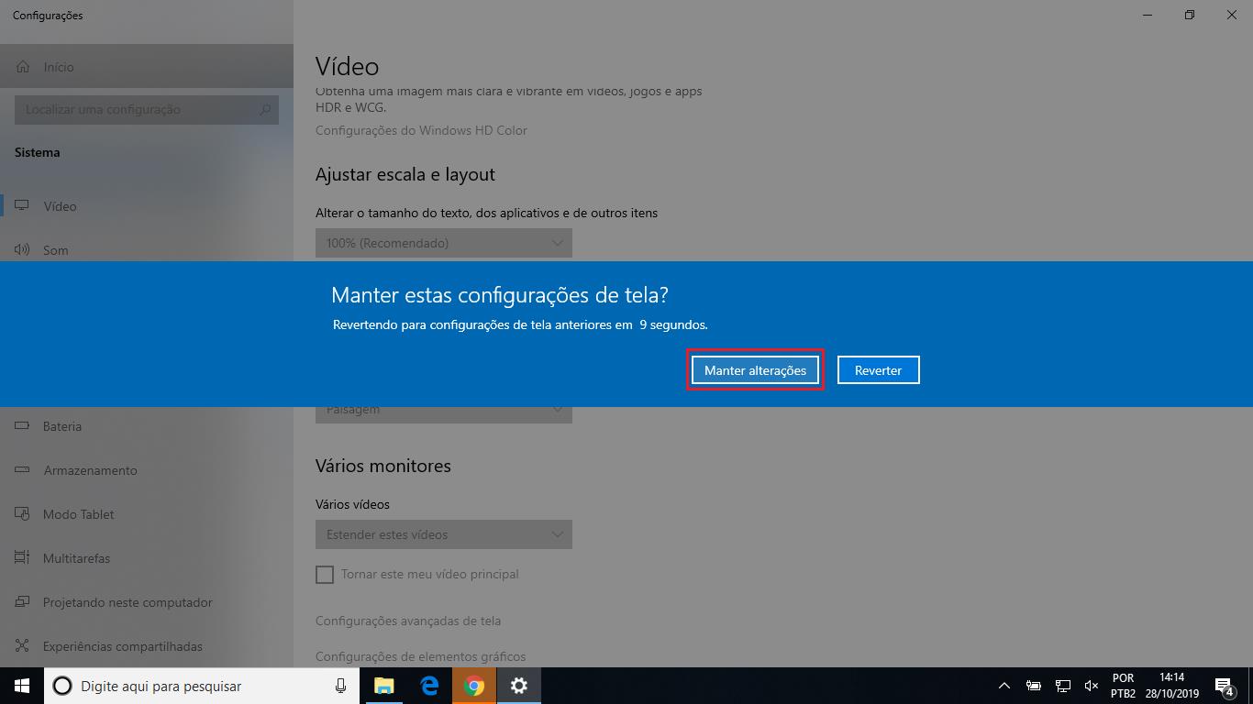Select Vídeo in the sidebar
Screen dimensions: 1253x704
pos(147,206)
